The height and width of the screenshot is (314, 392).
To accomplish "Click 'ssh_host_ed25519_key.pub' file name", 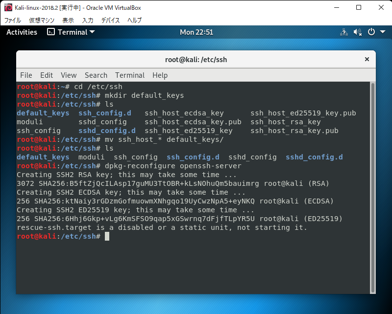I will [303, 113].
